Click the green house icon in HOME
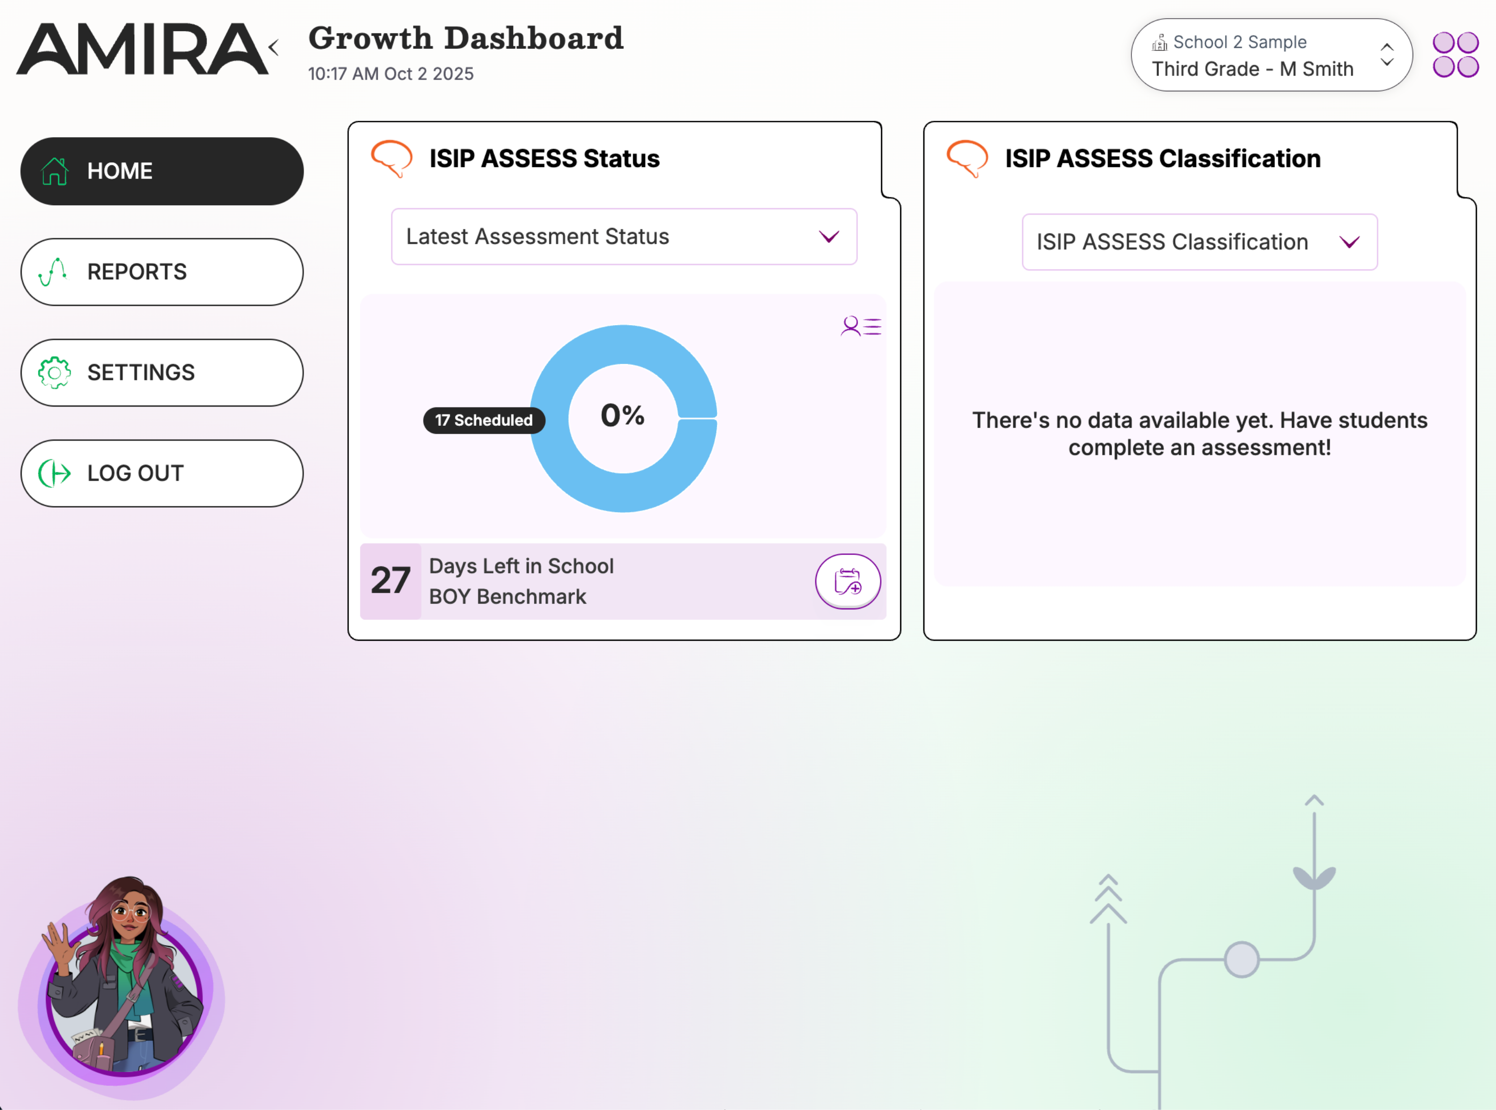 55,171
